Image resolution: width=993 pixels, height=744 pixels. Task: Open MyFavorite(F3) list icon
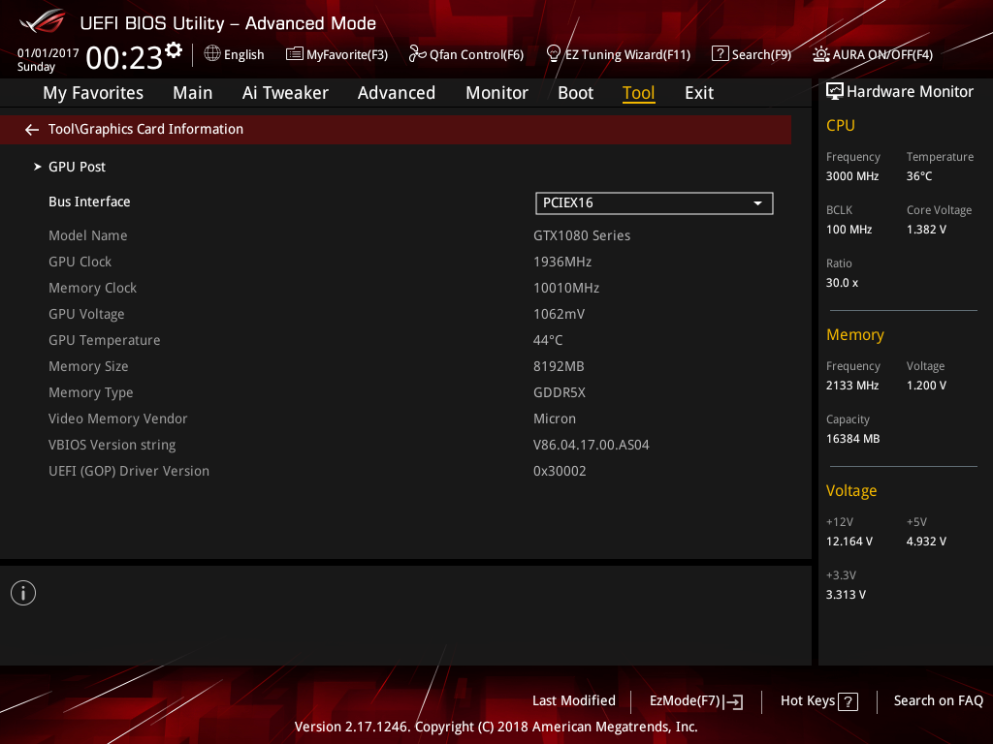tap(295, 54)
